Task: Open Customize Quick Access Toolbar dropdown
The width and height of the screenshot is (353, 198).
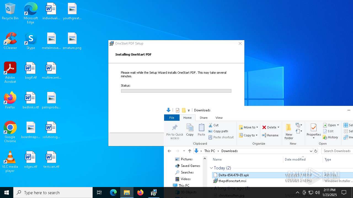Action: coord(189,110)
